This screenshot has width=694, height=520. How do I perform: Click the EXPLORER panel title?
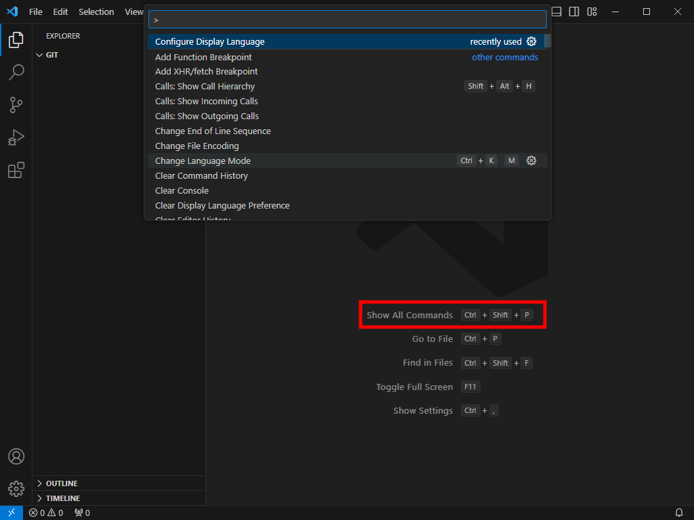point(63,36)
